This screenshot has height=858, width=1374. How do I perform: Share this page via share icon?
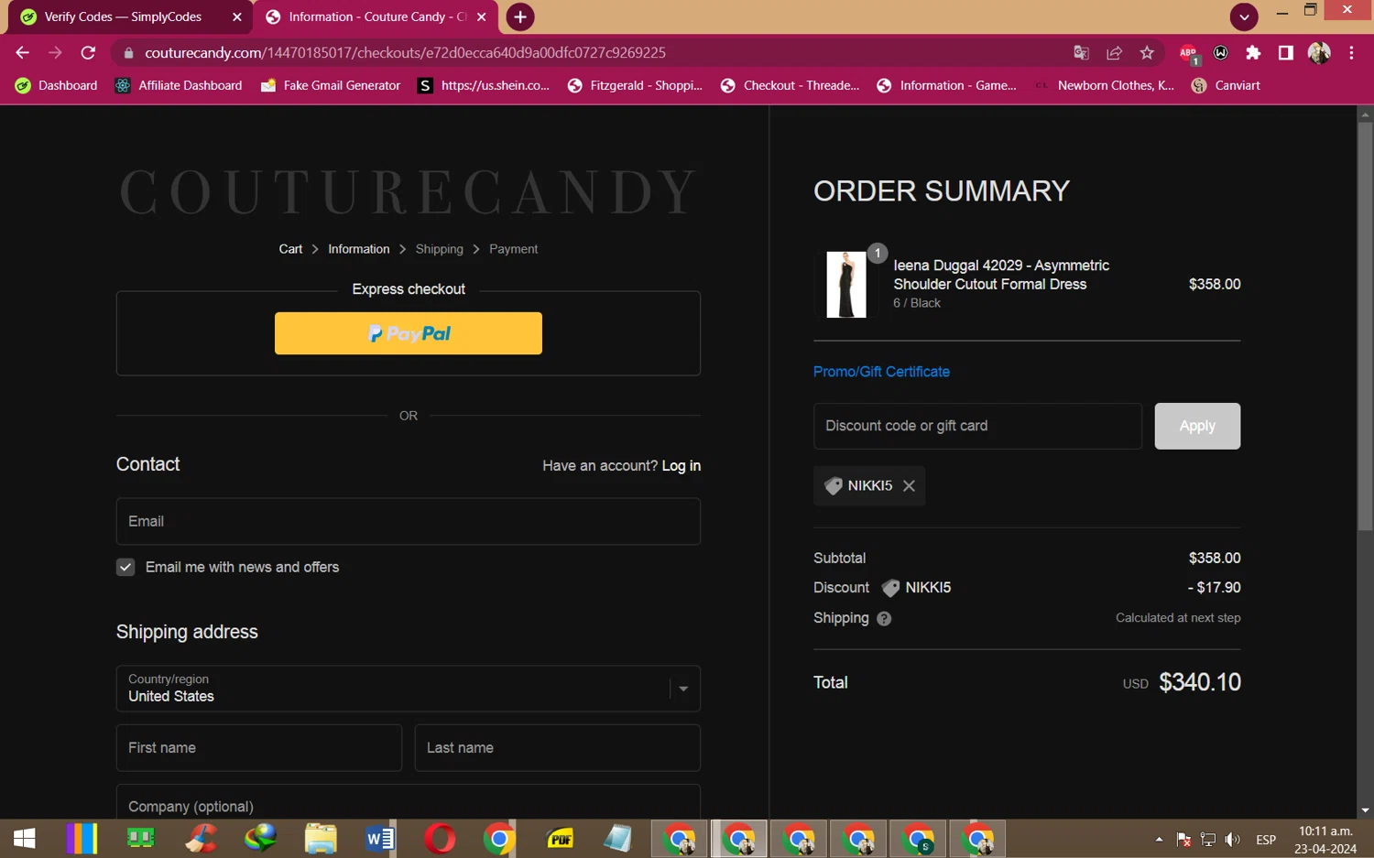tap(1114, 53)
